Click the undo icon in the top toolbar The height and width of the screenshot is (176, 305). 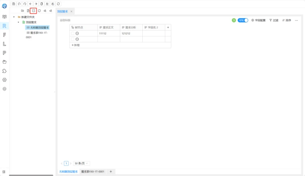coord(19,4)
